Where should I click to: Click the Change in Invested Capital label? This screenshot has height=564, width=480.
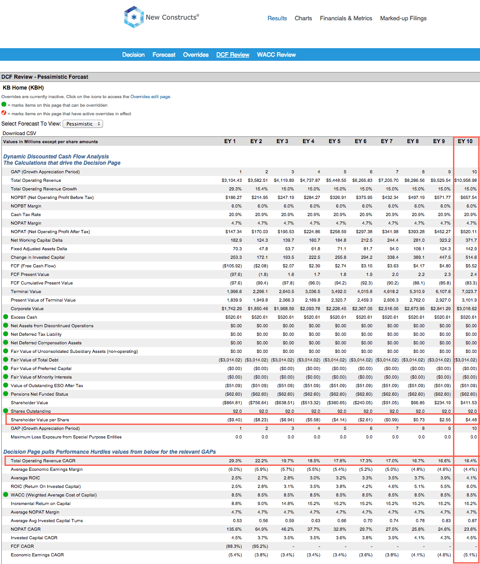click(x=38, y=257)
